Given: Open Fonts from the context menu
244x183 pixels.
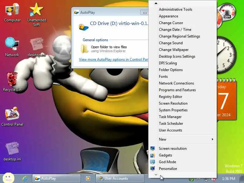Looking at the screenshot, I should 163,77.
